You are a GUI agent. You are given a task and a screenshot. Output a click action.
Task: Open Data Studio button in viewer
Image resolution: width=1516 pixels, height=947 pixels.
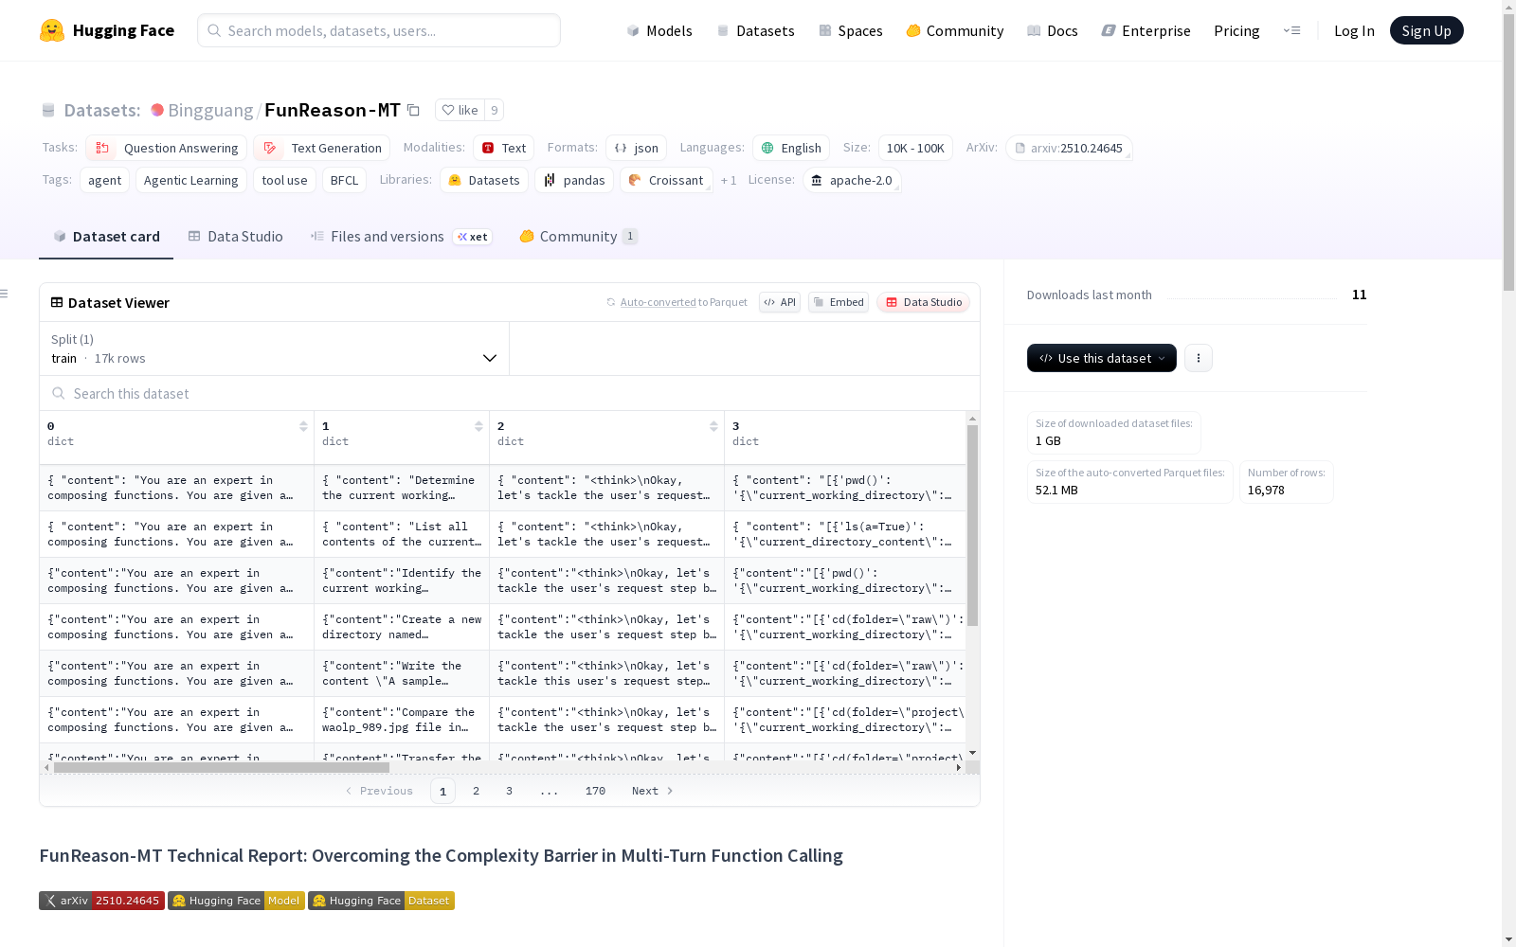coord(924,302)
